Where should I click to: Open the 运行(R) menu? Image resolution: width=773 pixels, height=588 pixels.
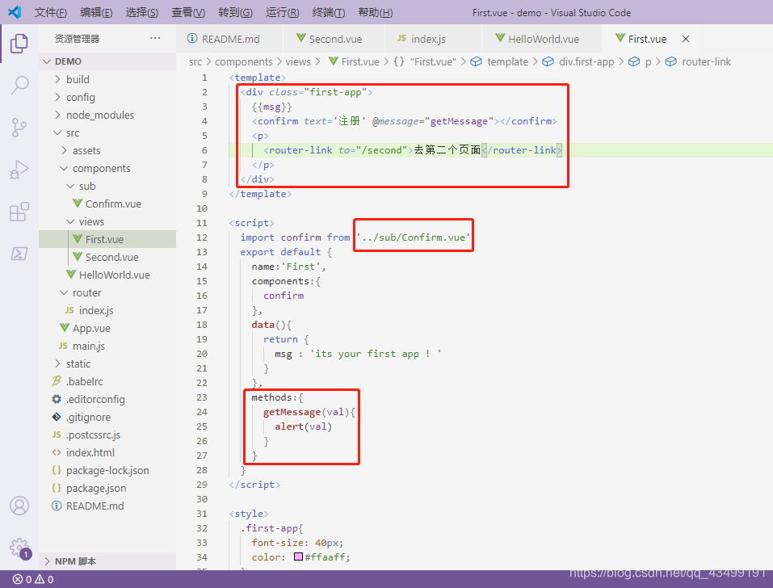[283, 12]
